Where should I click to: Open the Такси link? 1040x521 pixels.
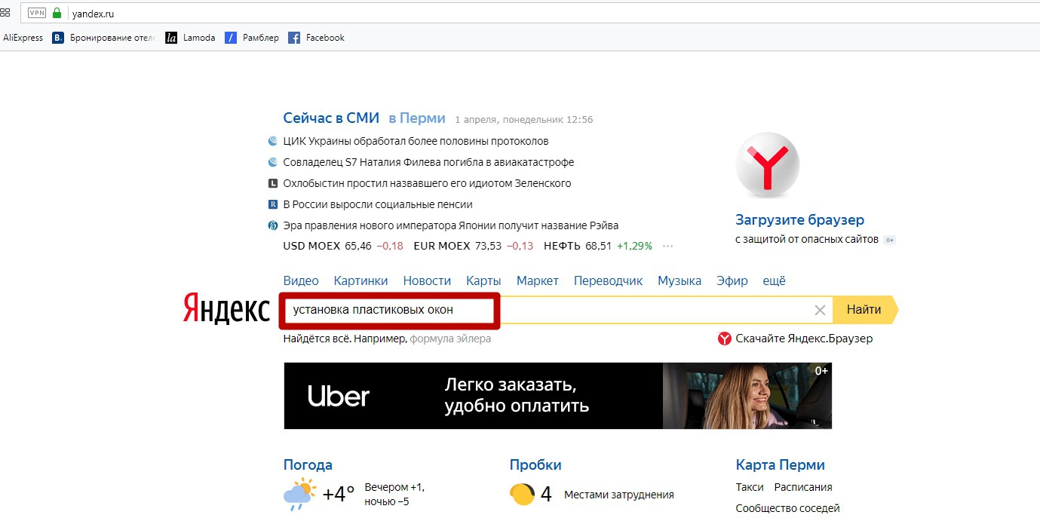point(750,487)
